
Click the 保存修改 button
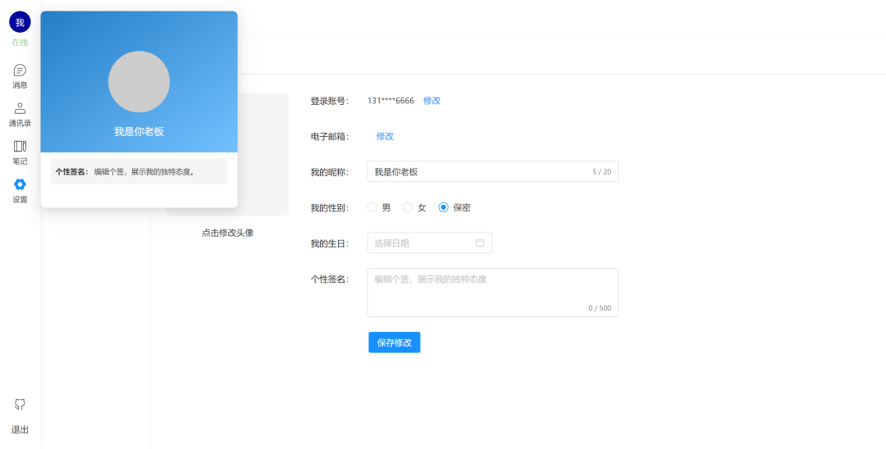(x=395, y=342)
